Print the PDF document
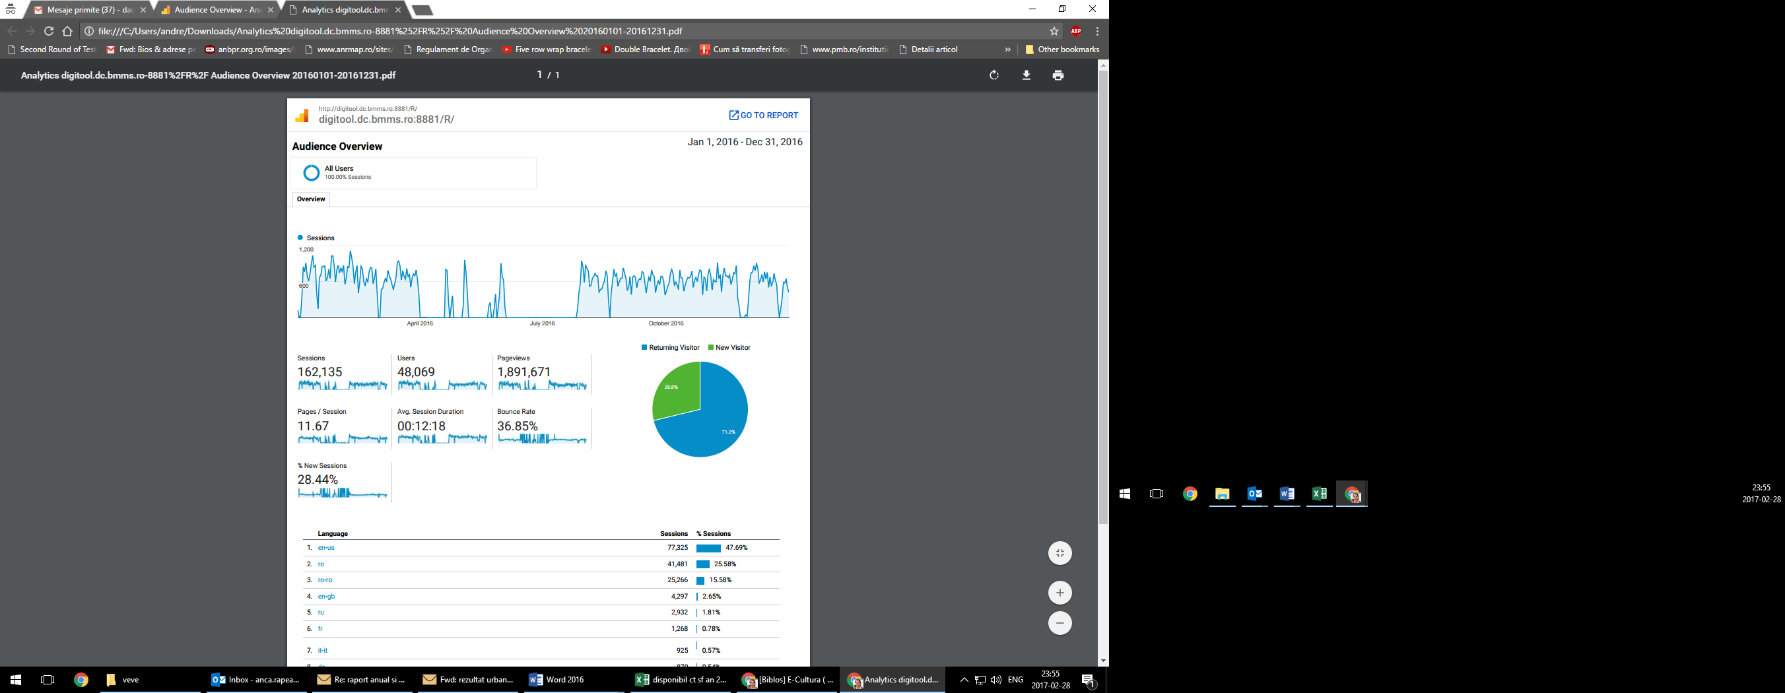 click(x=1058, y=75)
